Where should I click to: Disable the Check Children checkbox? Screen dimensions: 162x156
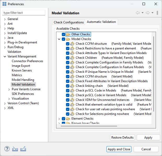[x=68, y=58]
